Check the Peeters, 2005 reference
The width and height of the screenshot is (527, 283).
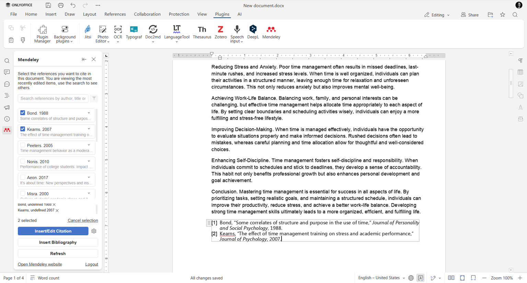(23, 145)
